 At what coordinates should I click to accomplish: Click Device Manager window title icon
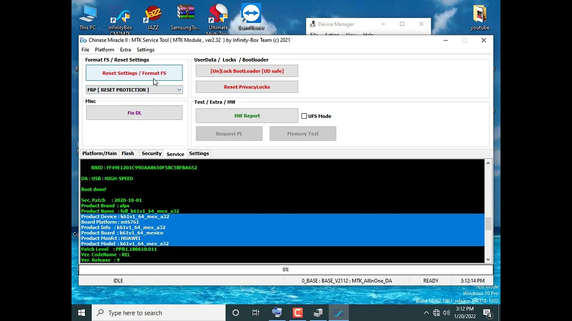pos(313,24)
